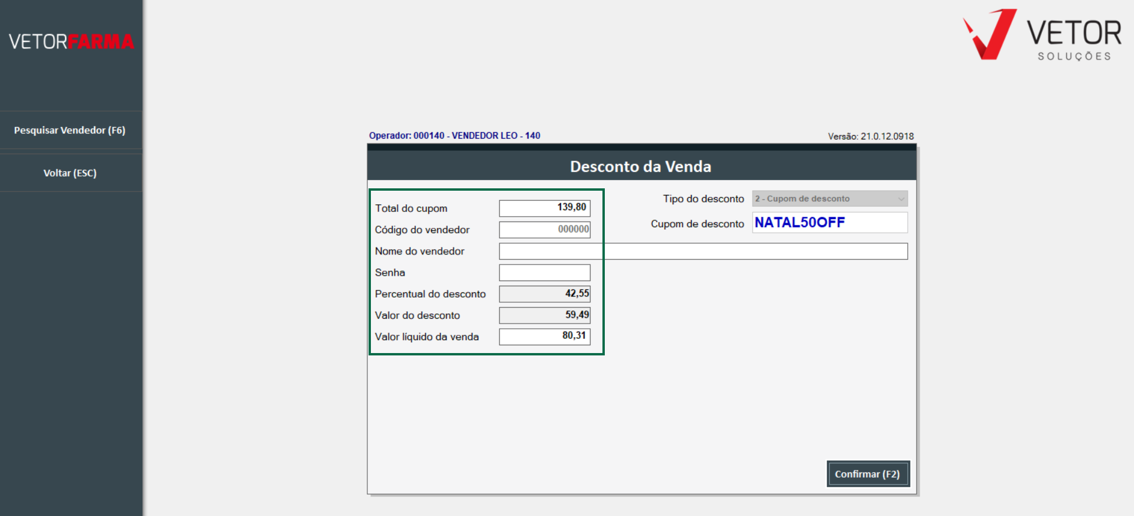Click the Senha label
Image resolution: width=1134 pixels, height=516 pixels.
[390, 273]
